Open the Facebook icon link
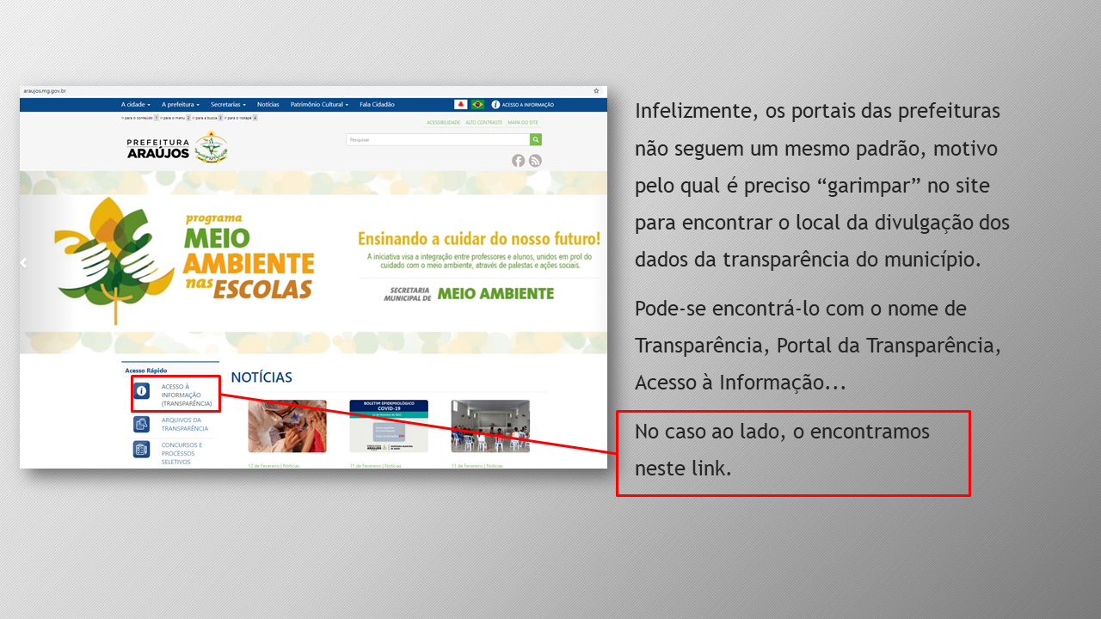The width and height of the screenshot is (1101, 619). [x=518, y=161]
